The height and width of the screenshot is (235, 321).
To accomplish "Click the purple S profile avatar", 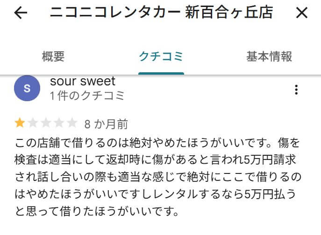I will [27, 89].
